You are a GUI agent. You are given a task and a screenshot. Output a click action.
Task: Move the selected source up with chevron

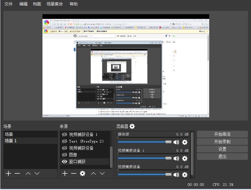click(x=93, y=173)
